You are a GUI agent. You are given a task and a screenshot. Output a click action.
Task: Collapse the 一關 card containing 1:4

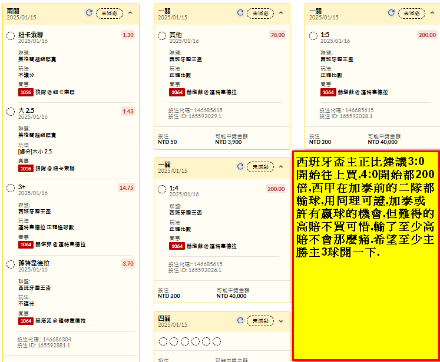click(281, 167)
